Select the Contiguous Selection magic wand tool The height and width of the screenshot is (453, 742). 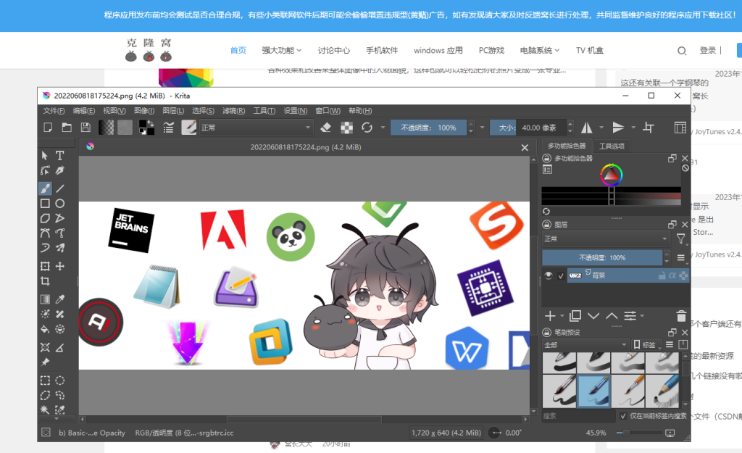(x=45, y=410)
